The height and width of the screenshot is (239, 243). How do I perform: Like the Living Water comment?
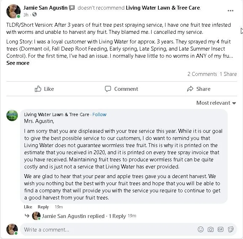pyautogui.click(x=28, y=207)
